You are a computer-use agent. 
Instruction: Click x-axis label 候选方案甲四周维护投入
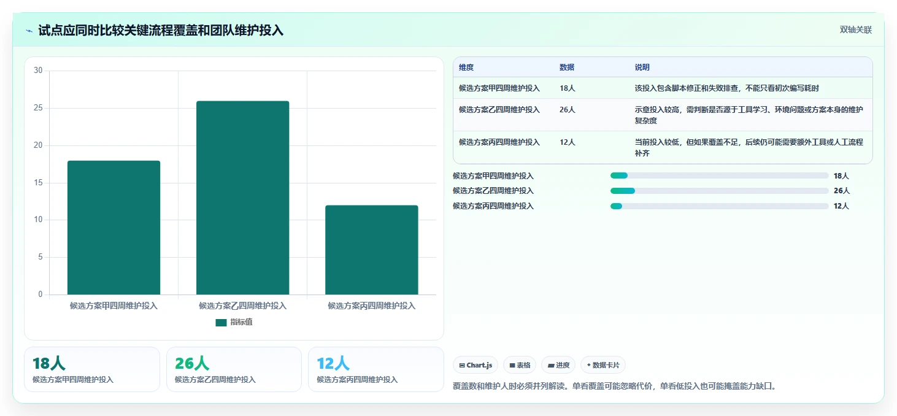[x=114, y=306]
